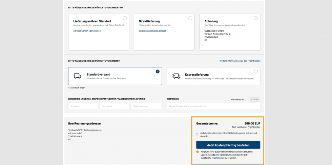Open address link under Direktlieferung
This screenshot has width=332, height=165.
pyautogui.click(x=152, y=31)
